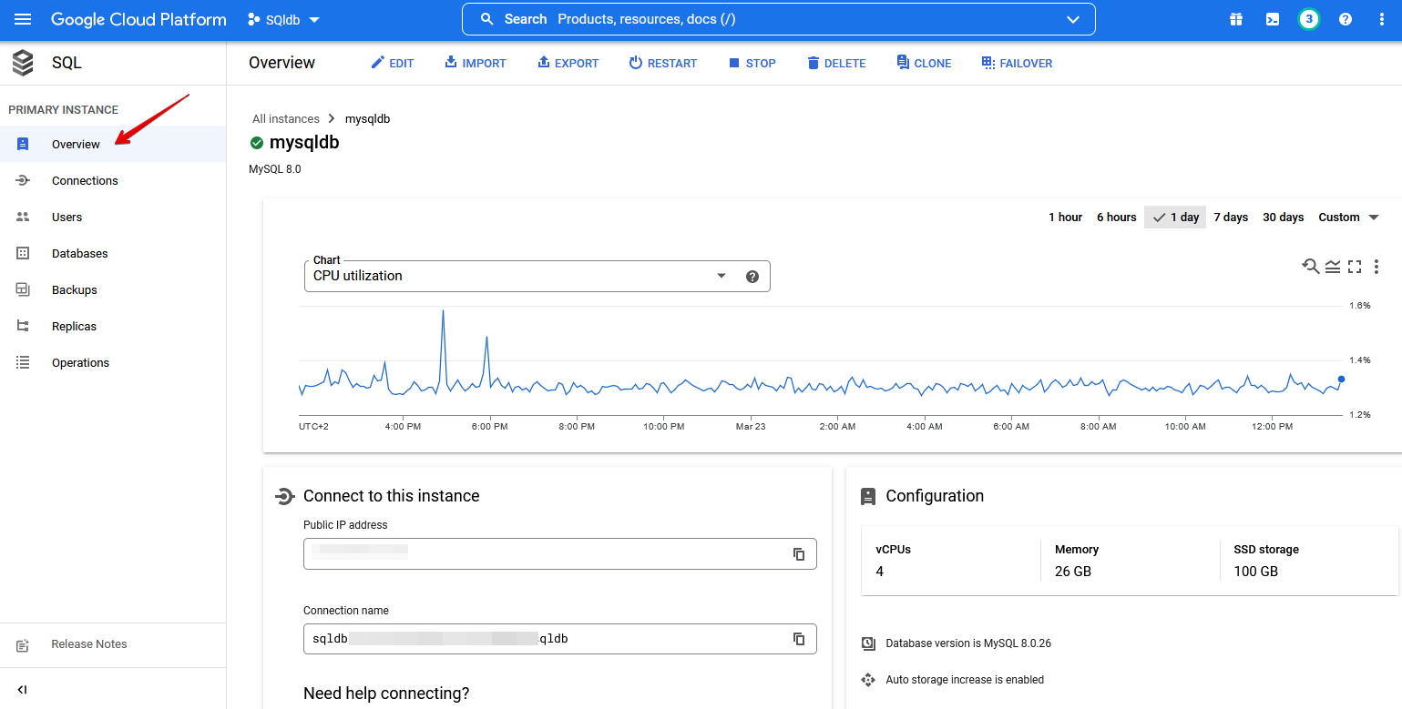Click the Delete trash button
1402x709 pixels.
point(836,63)
